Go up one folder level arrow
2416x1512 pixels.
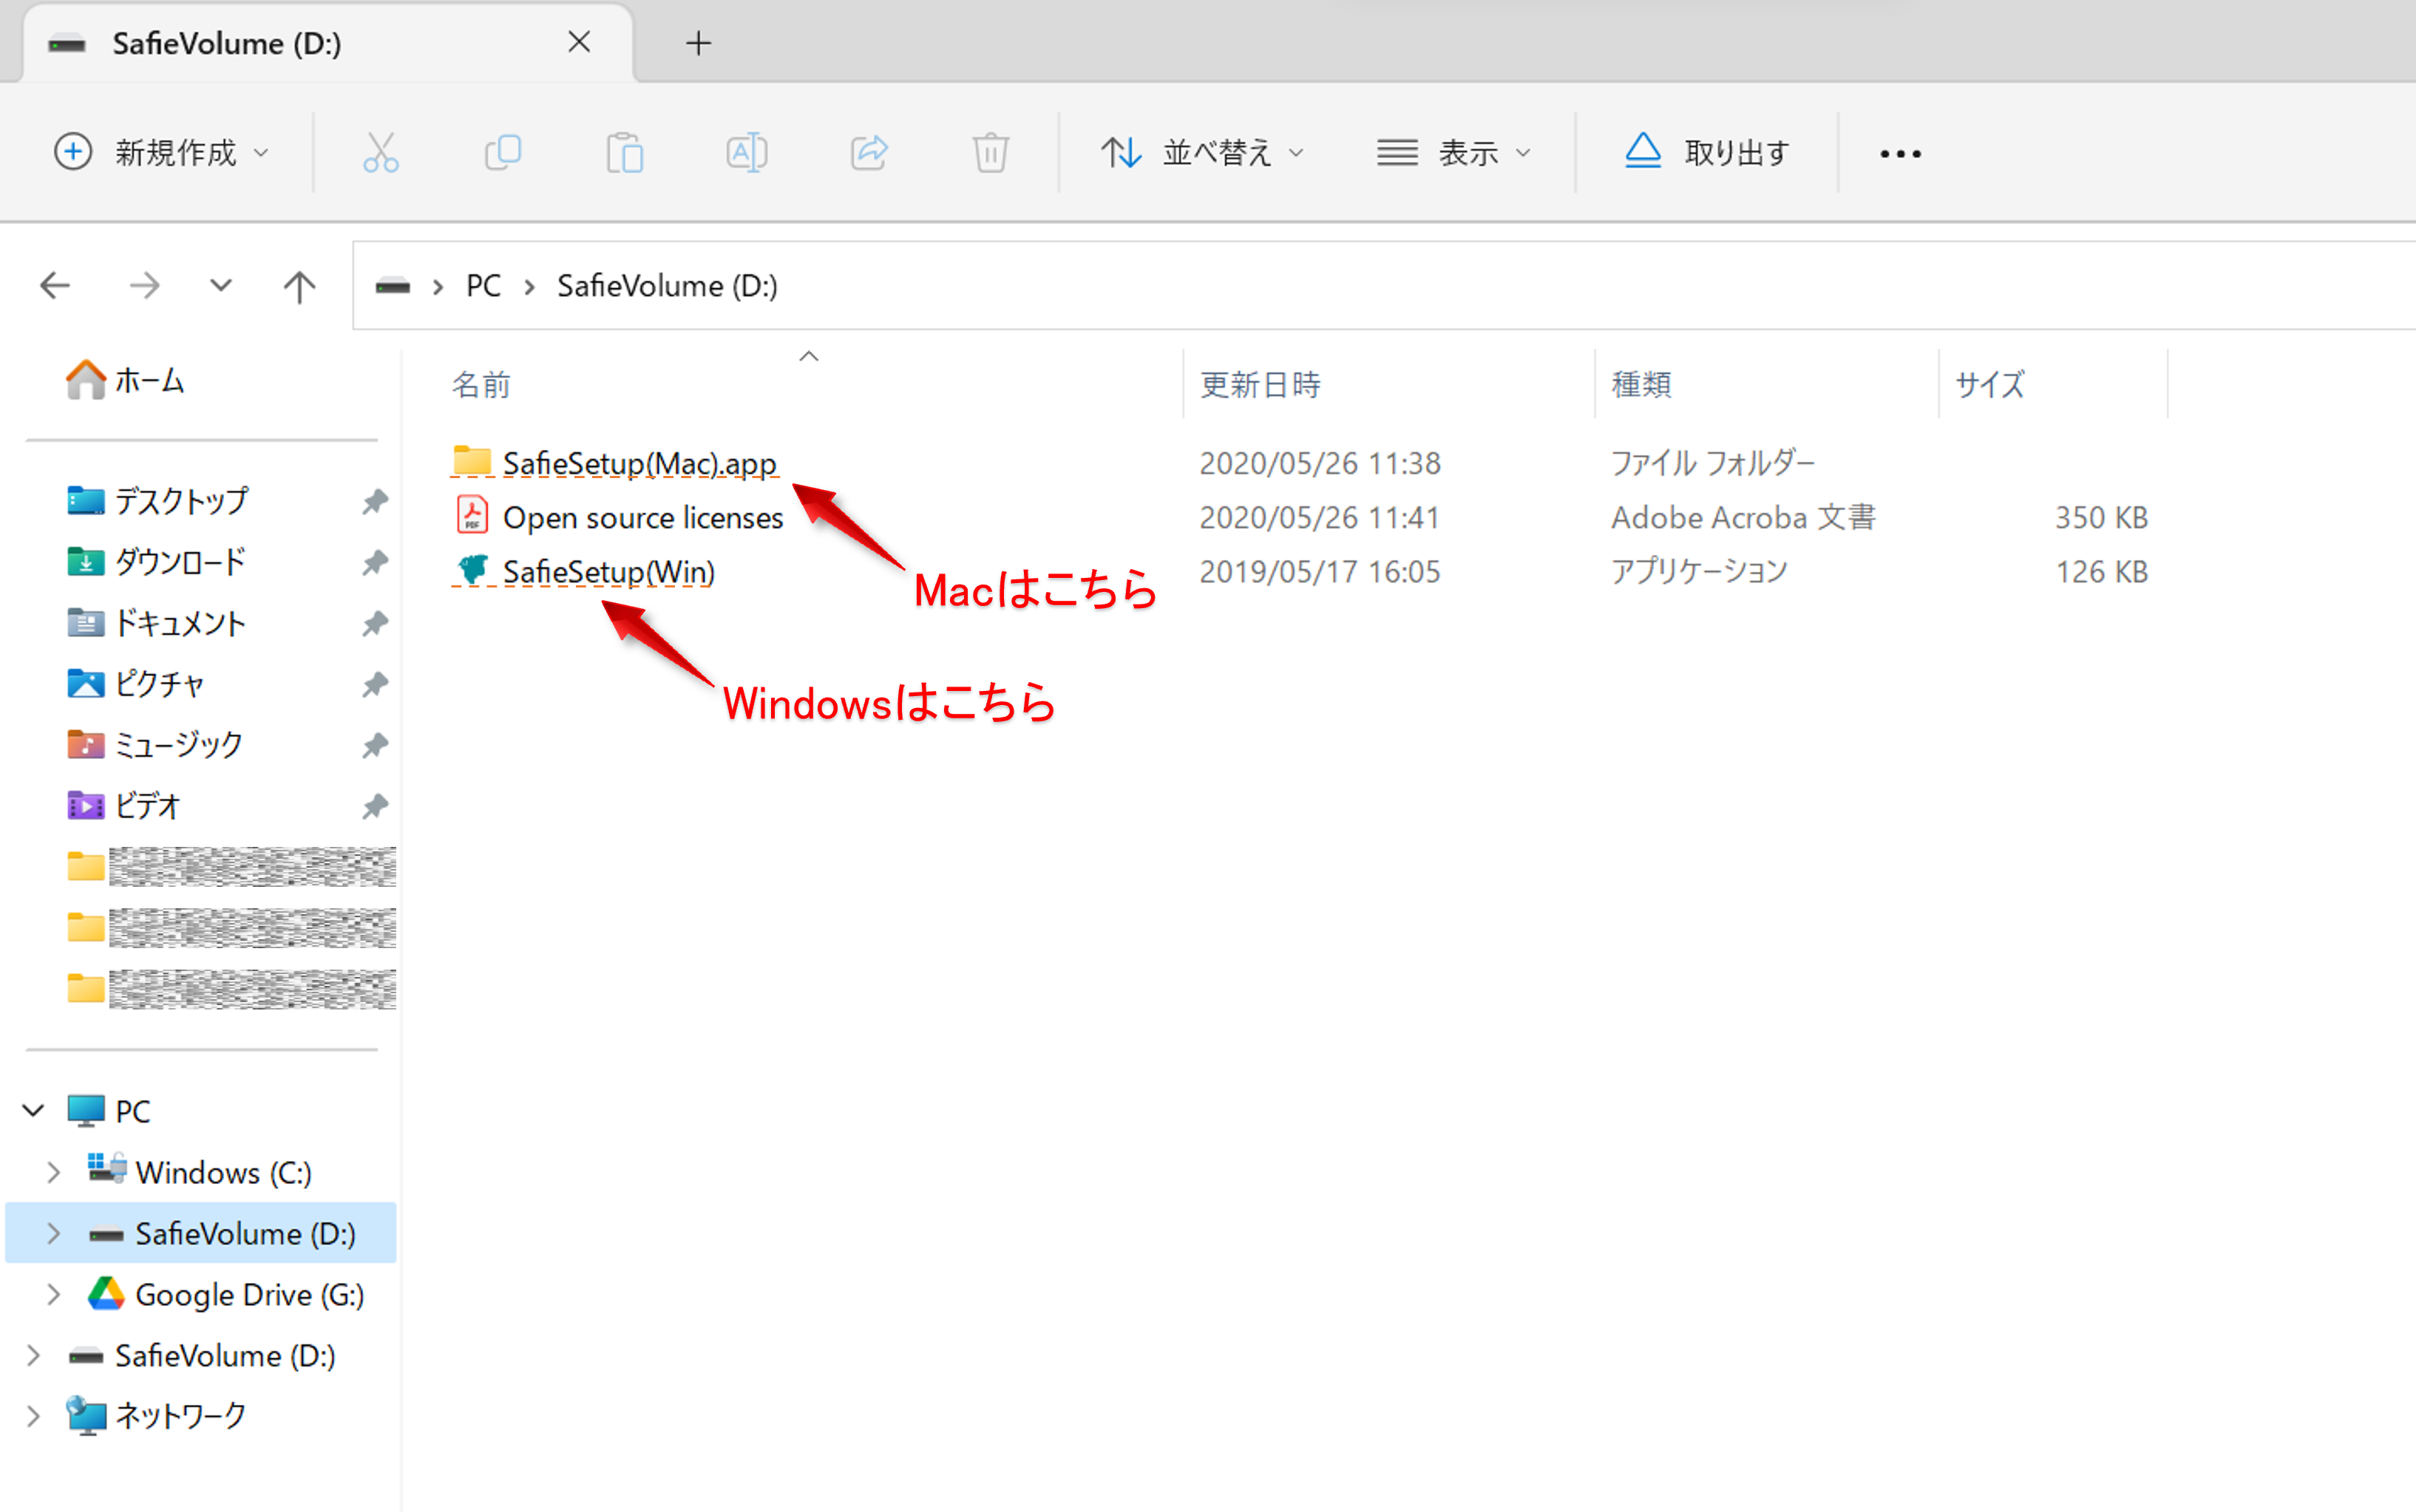pos(299,286)
